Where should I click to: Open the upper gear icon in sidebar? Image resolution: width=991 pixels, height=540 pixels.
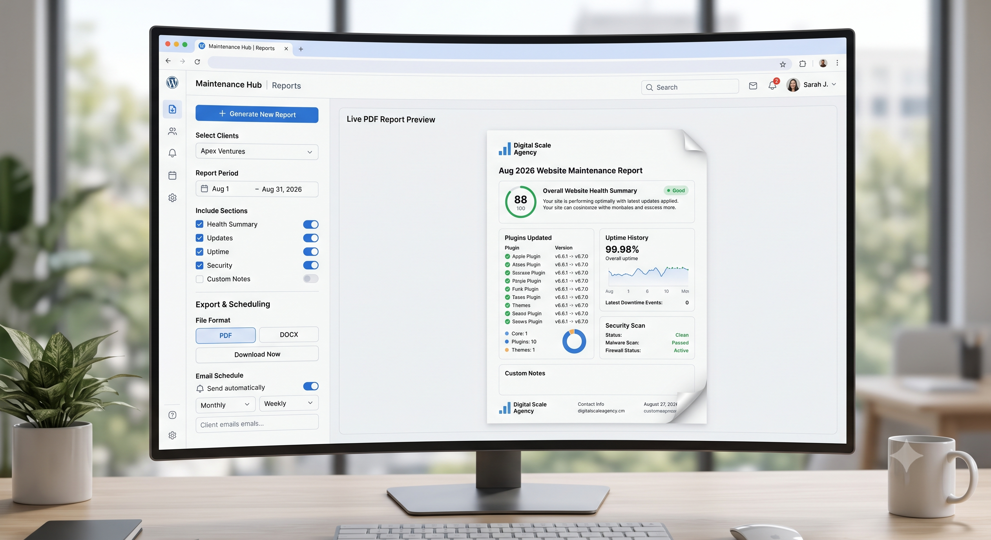pyautogui.click(x=172, y=198)
